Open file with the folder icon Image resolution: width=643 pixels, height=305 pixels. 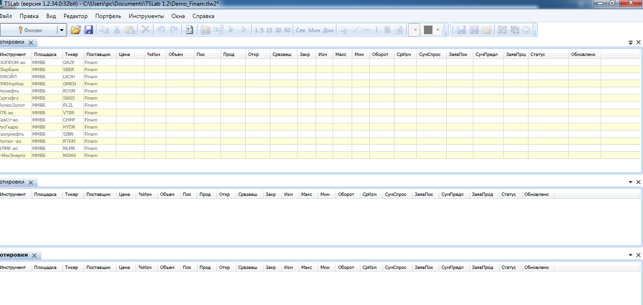coord(76,30)
